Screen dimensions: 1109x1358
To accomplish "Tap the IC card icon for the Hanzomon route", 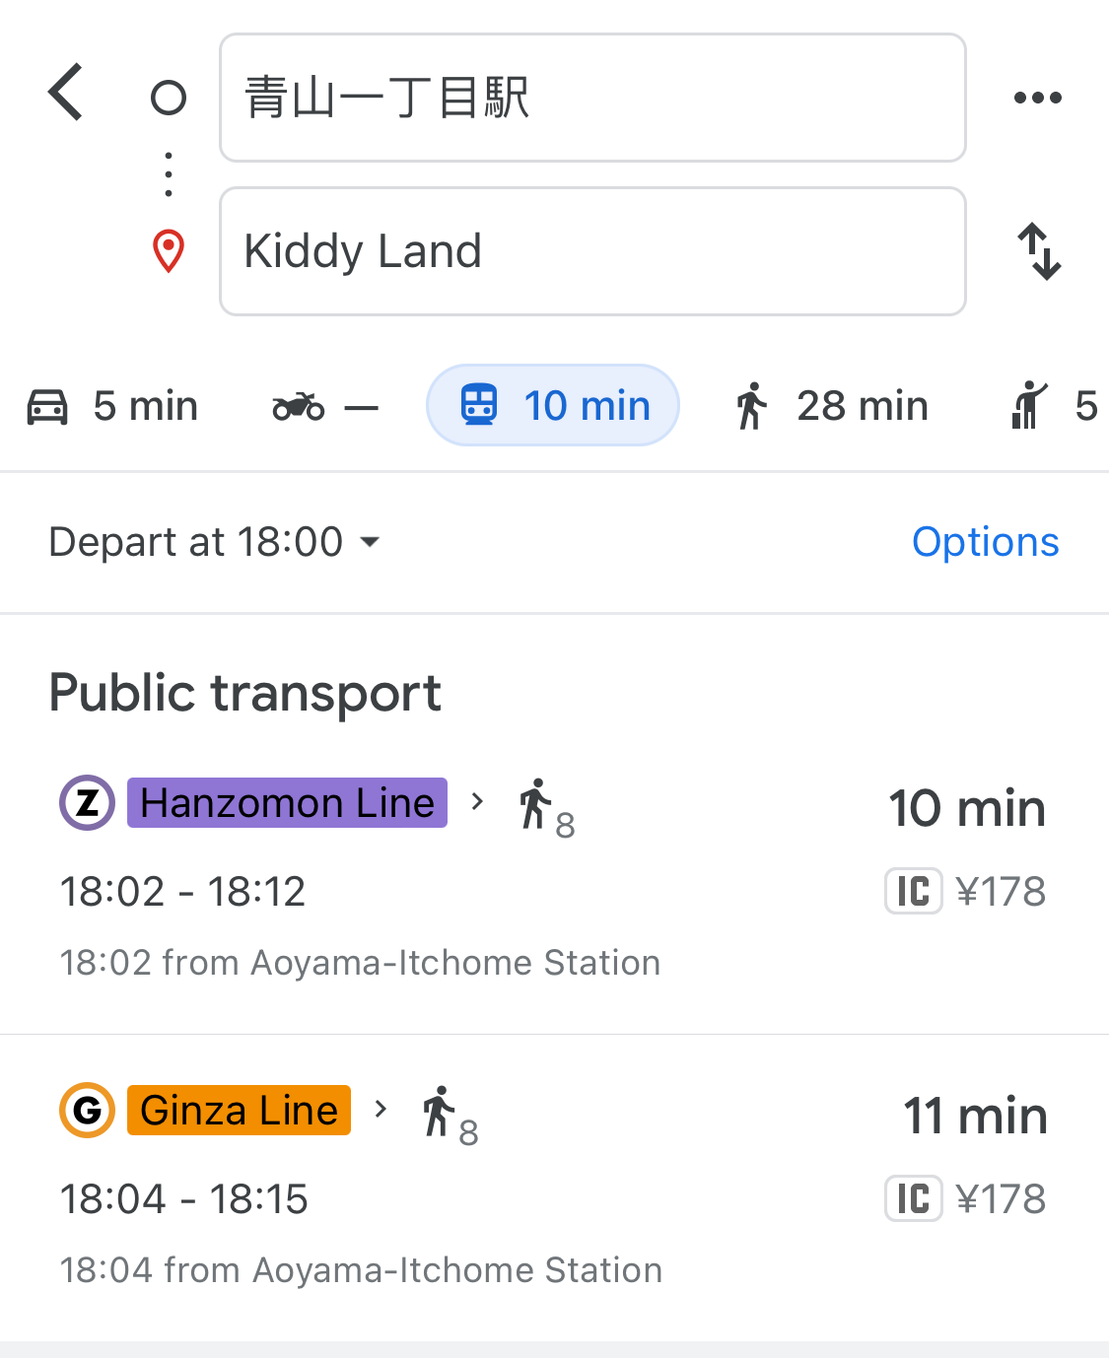I will point(914,892).
